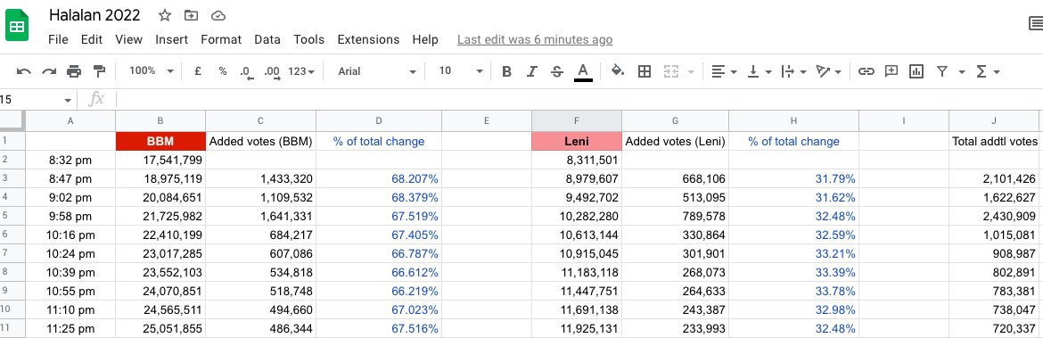Image resolution: width=1043 pixels, height=338 pixels.
Task: Open the filter views dropdown arrow
Action: click(x=962, y=71)
